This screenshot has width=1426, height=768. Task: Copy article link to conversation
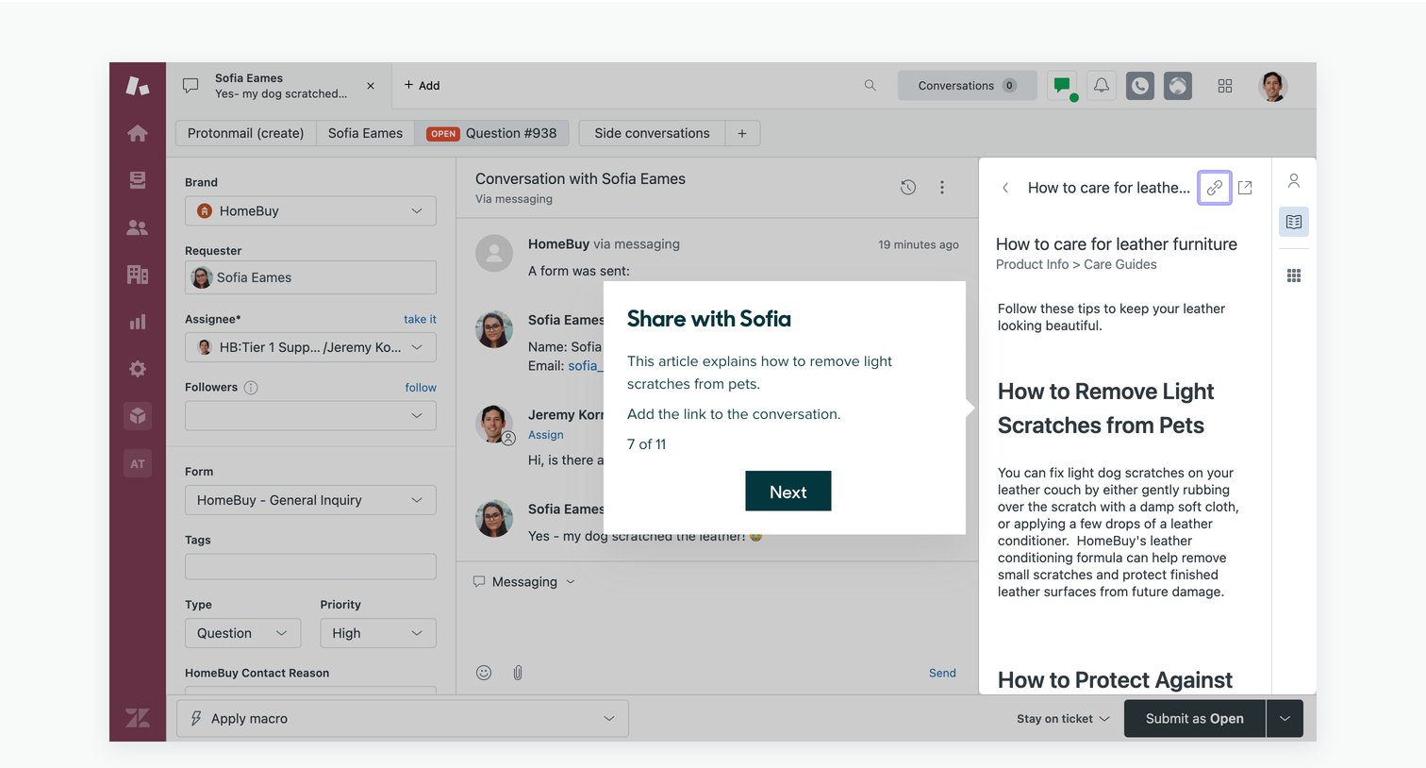(x=1215, y=188)
